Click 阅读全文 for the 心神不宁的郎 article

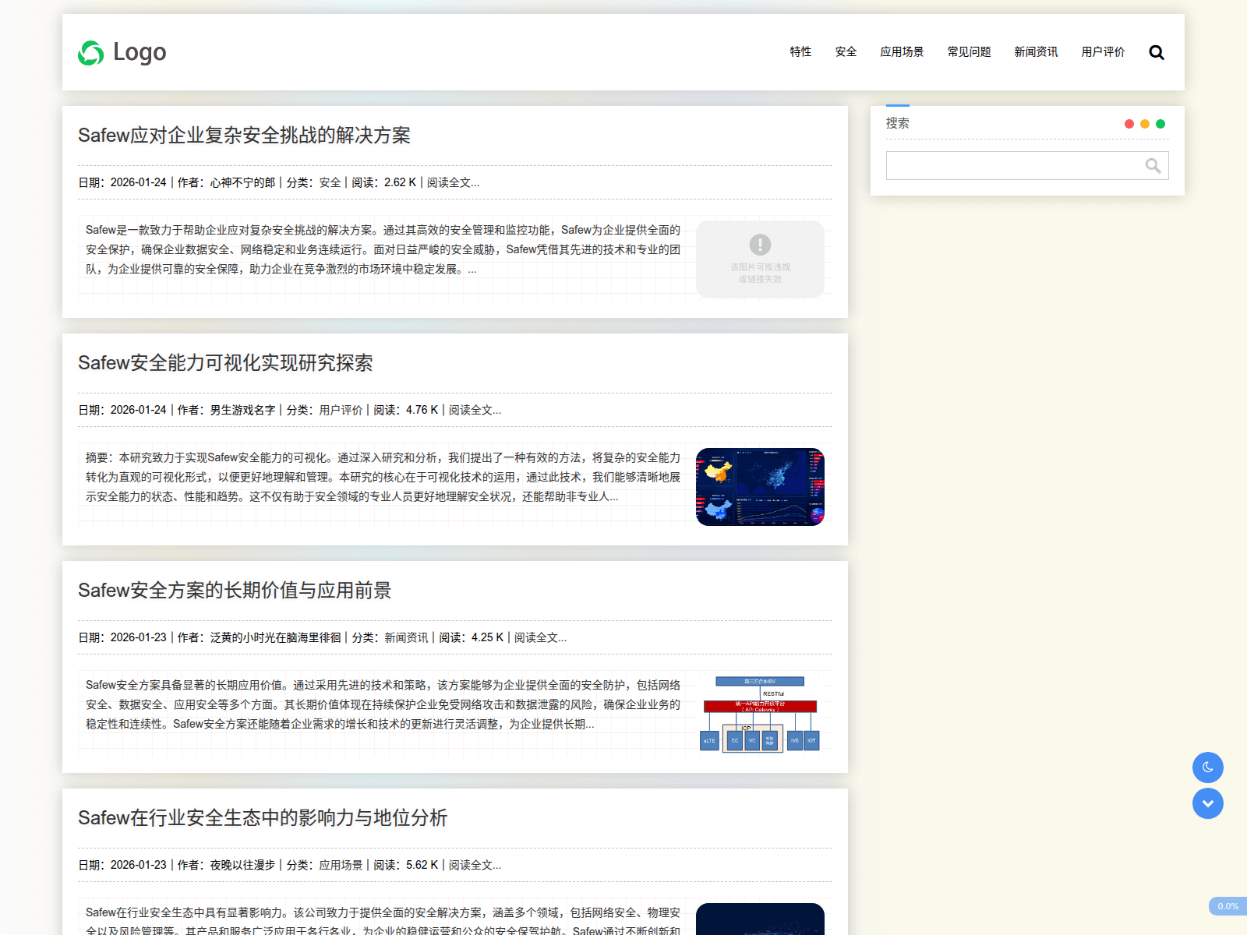click(x=453, y=182)
